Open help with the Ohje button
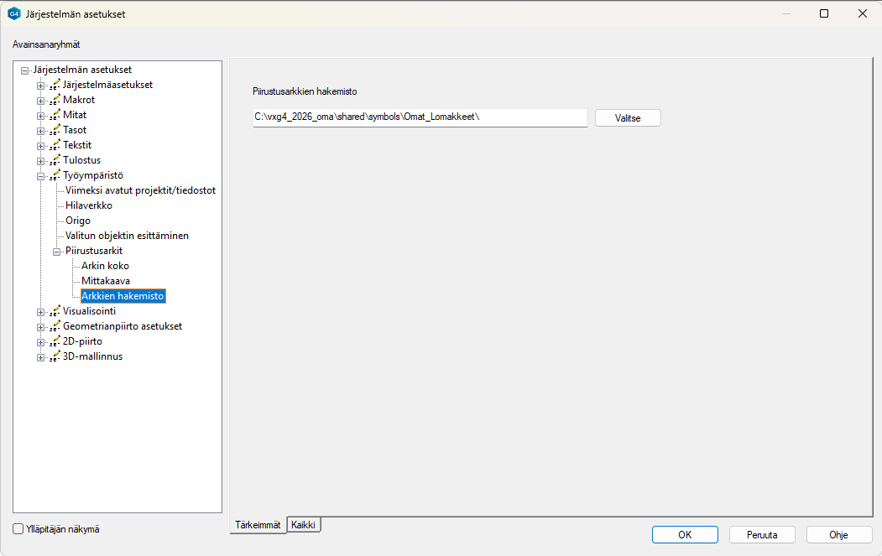The height and width of the screenshot is (556, 882). point(838,535)
